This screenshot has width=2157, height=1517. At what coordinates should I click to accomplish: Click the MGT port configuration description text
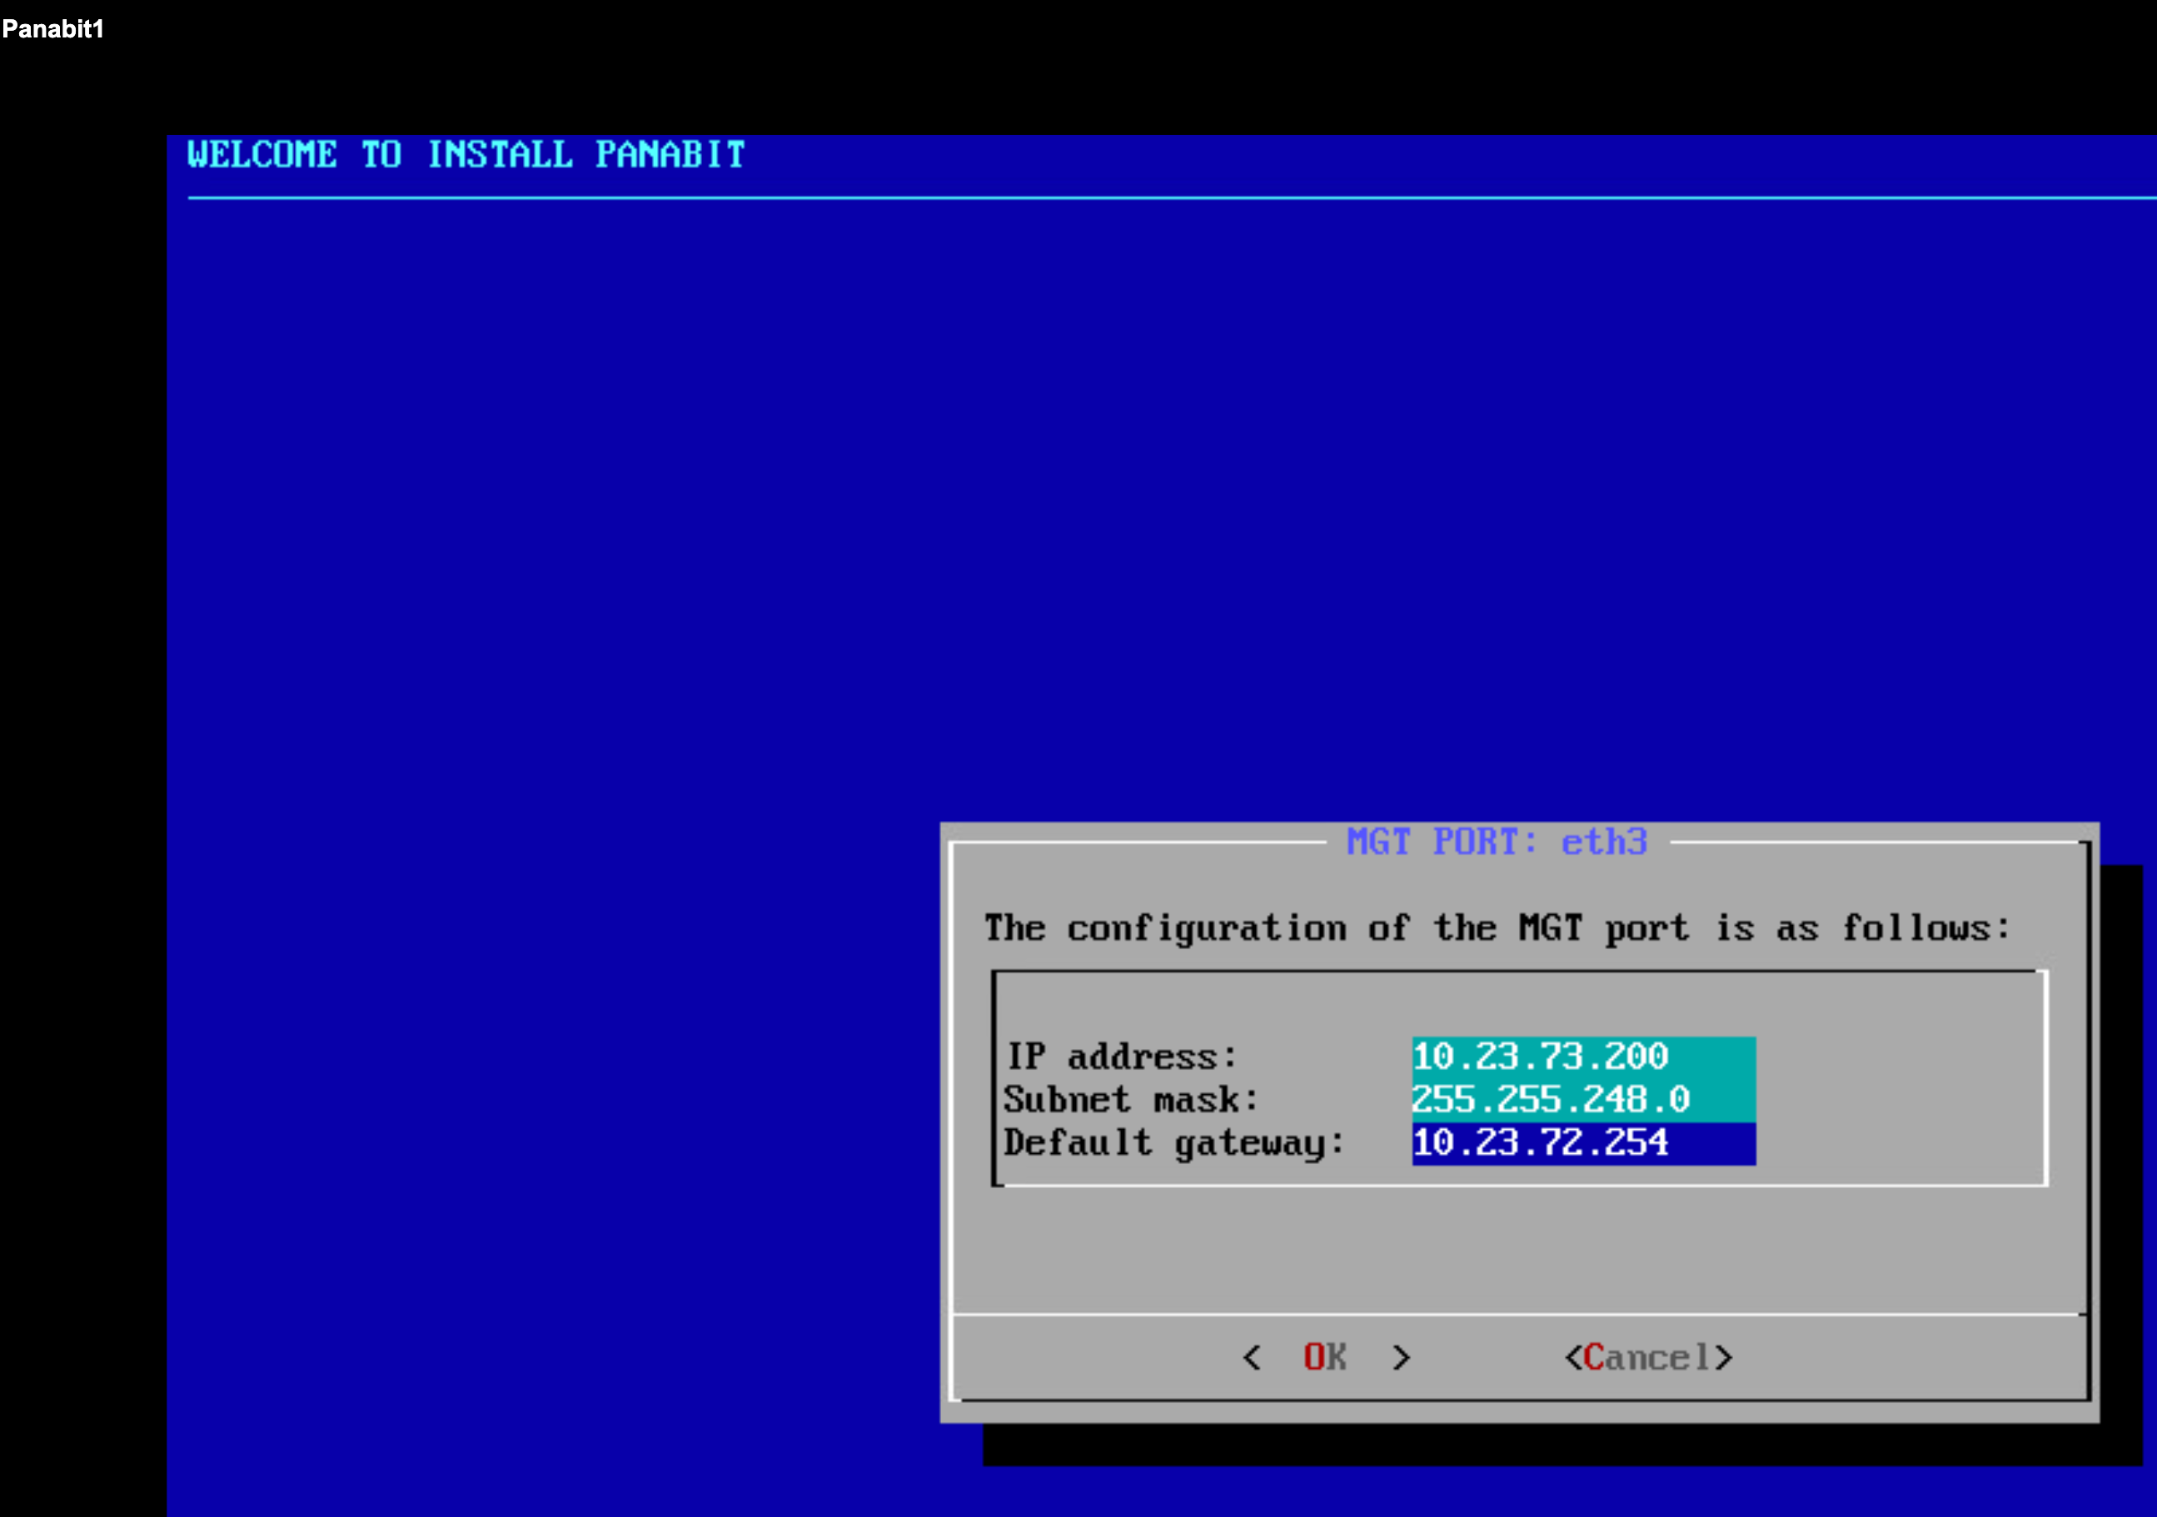click(x=1497, y=928)
